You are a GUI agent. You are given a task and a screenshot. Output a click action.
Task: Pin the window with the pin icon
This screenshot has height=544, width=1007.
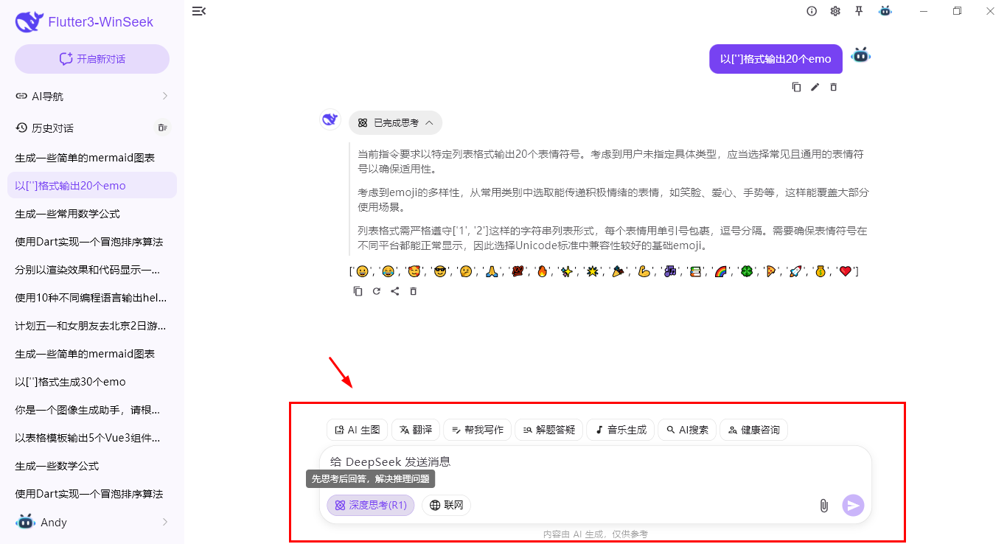point(860,11)
